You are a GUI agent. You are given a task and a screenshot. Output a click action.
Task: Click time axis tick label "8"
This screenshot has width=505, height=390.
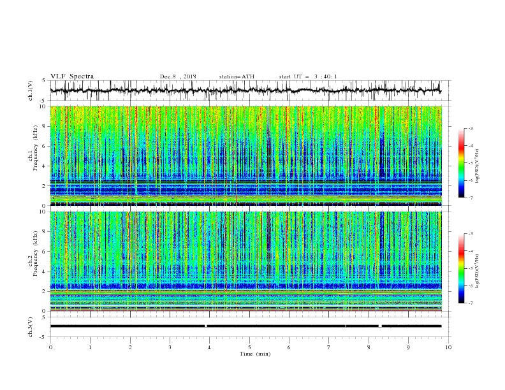369,347
